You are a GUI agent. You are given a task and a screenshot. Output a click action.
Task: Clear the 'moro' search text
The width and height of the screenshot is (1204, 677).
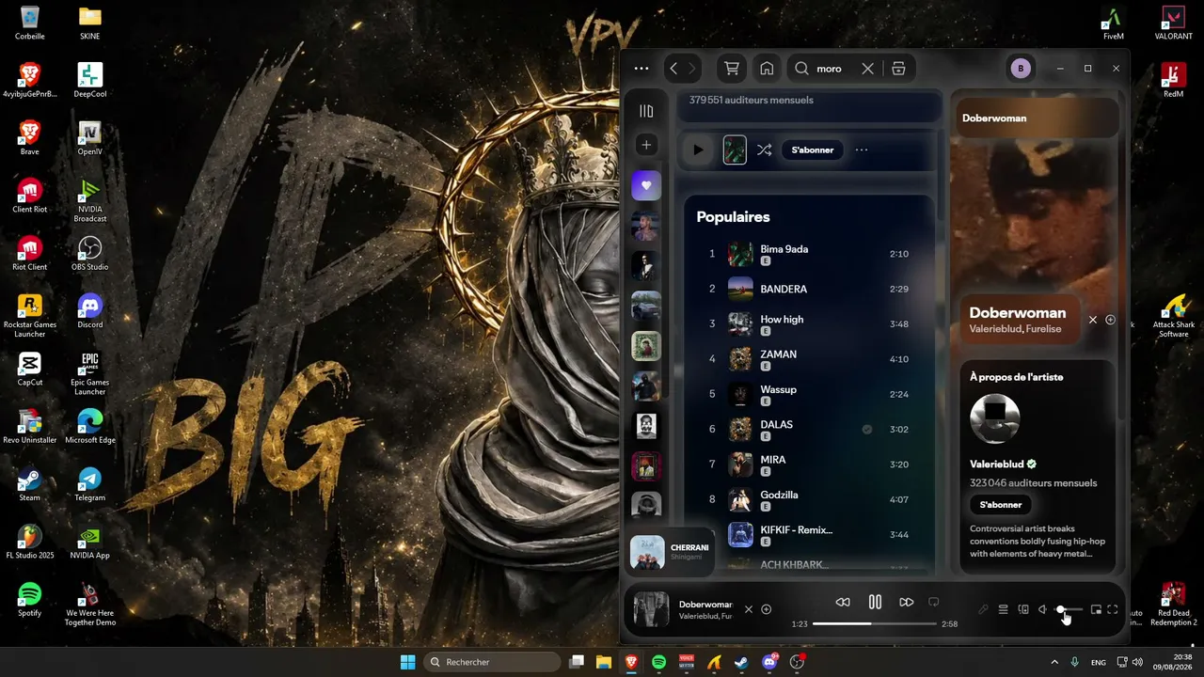click(867, 69)
